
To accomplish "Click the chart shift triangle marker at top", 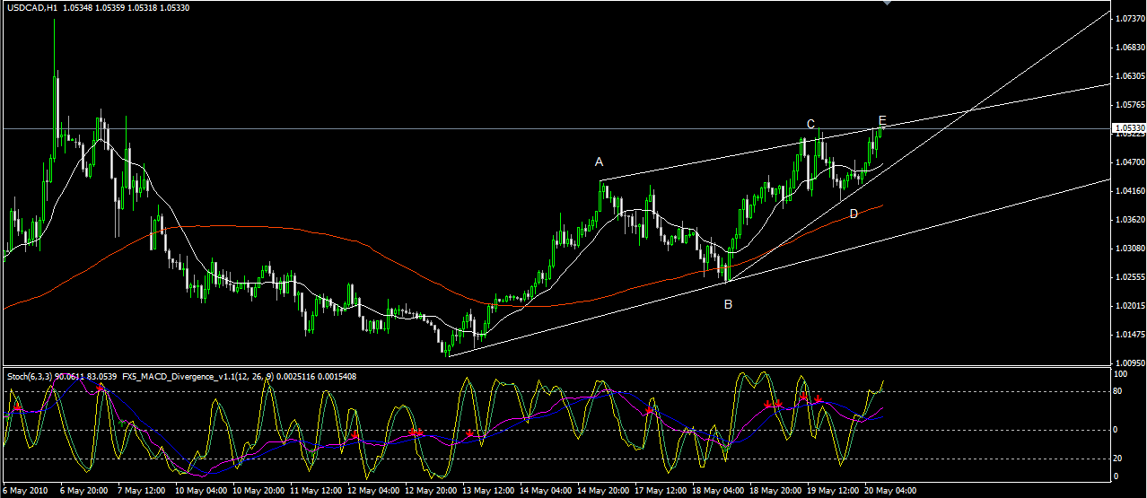I will (888, 3).
